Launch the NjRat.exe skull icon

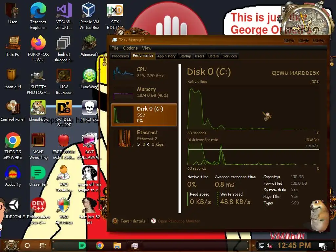click(x=89, y=111)
